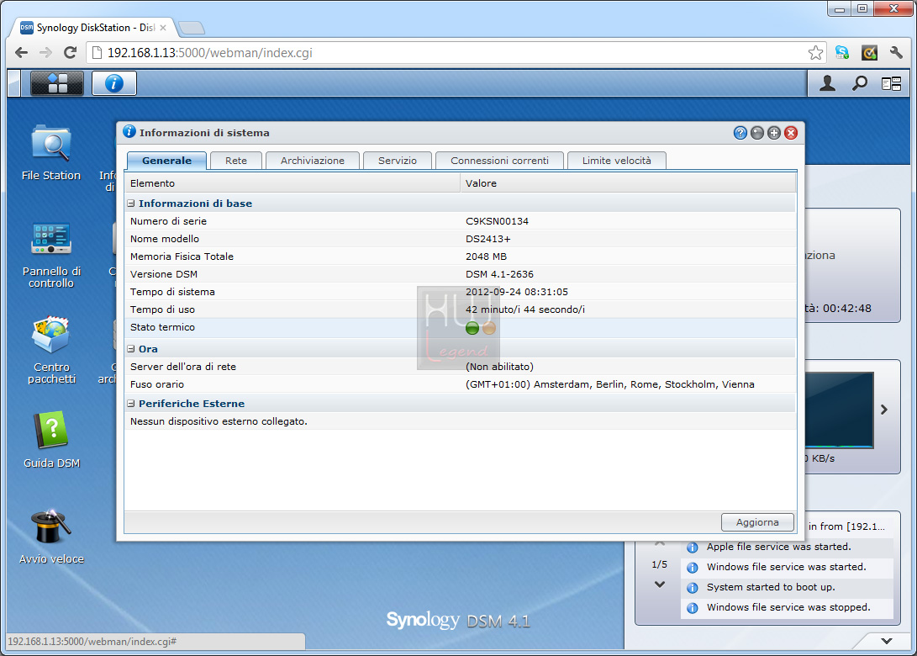Collapse the widget panel with bottom-right chevron
This screenshot has width=917, height=656.
(887, 641)
